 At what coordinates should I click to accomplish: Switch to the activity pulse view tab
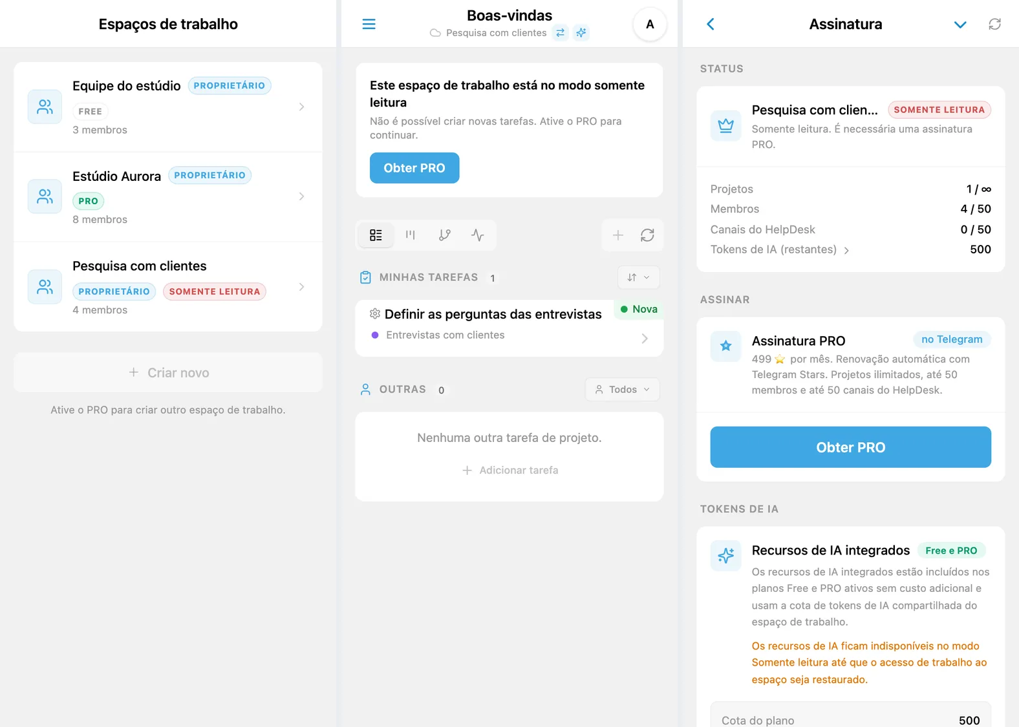[x=478, y=235]
